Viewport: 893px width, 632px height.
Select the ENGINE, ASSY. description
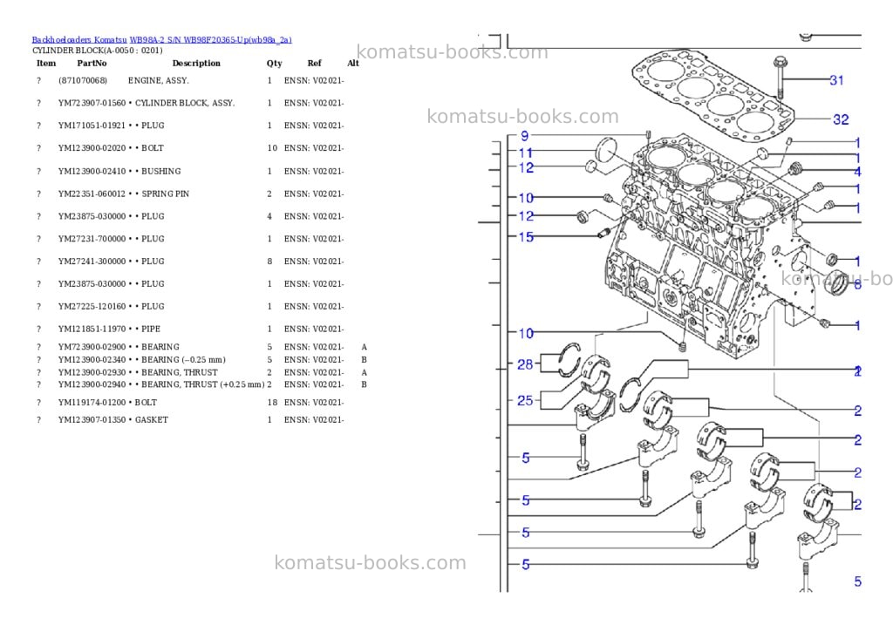click(159, 80)
